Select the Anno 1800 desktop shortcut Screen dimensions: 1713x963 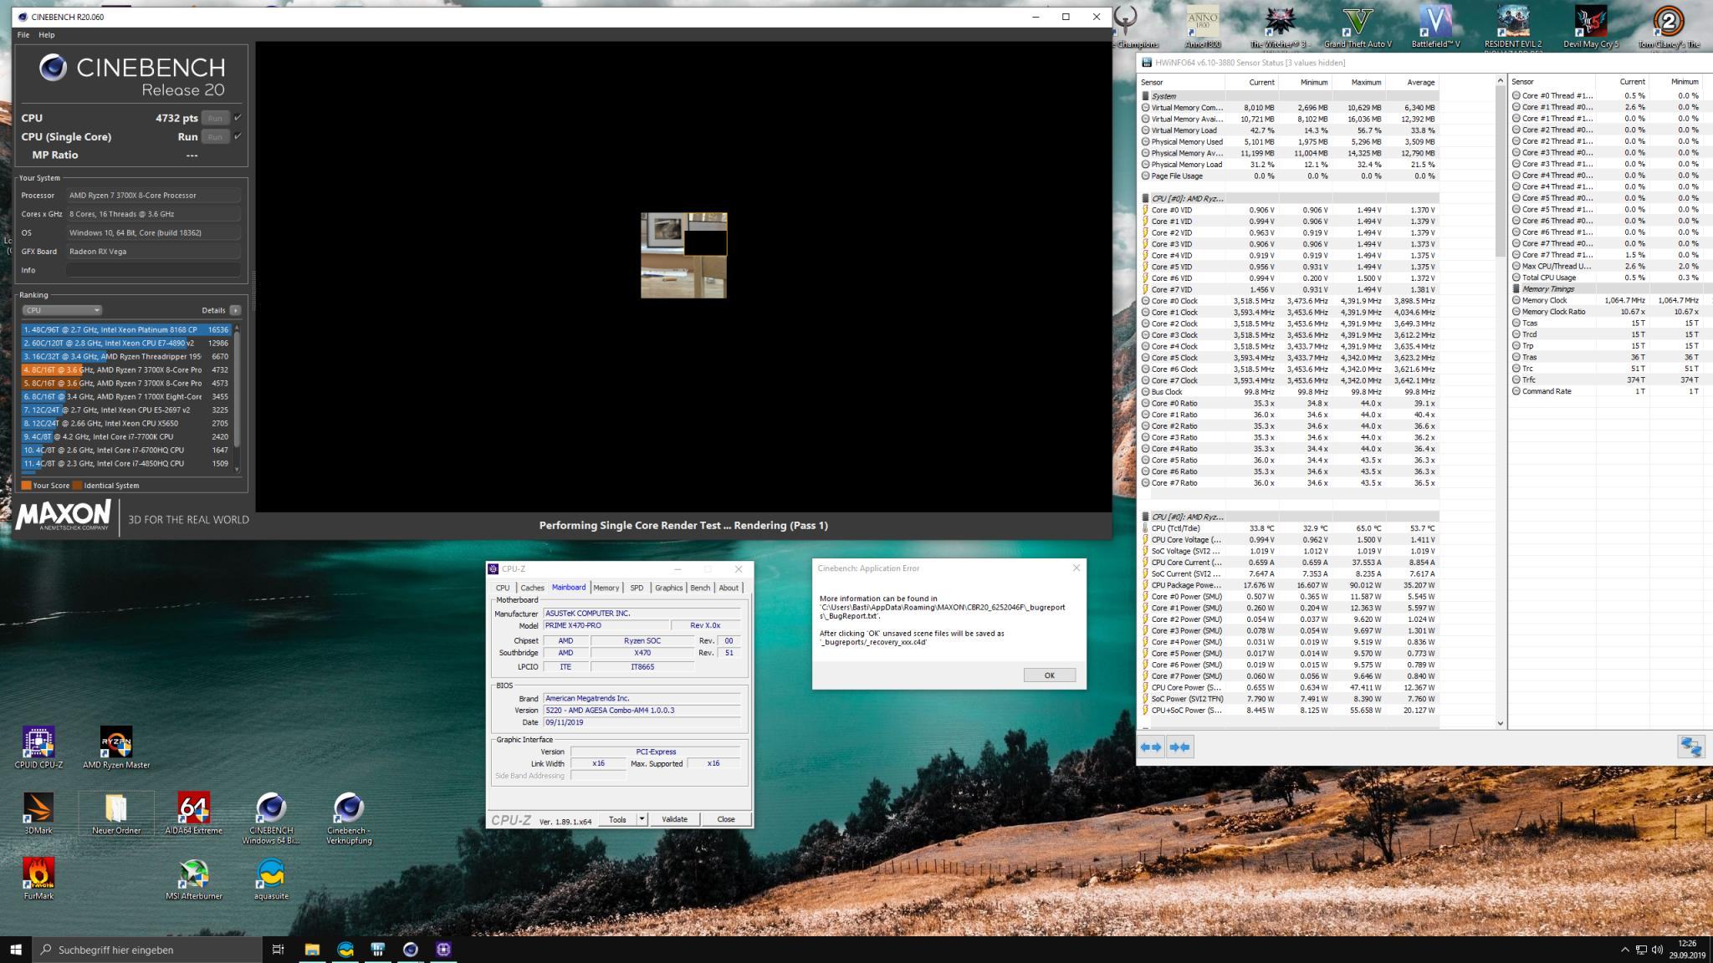click(x=1203, y=27)
